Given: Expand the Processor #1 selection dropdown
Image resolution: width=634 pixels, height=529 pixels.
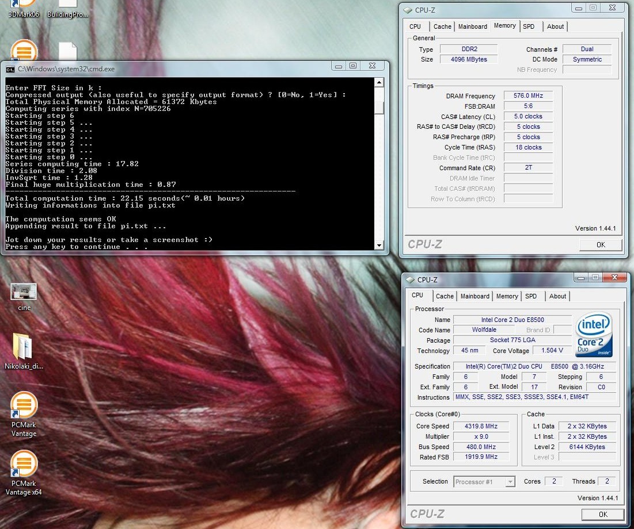Looking at the screenshot, I should pos(510,481).
